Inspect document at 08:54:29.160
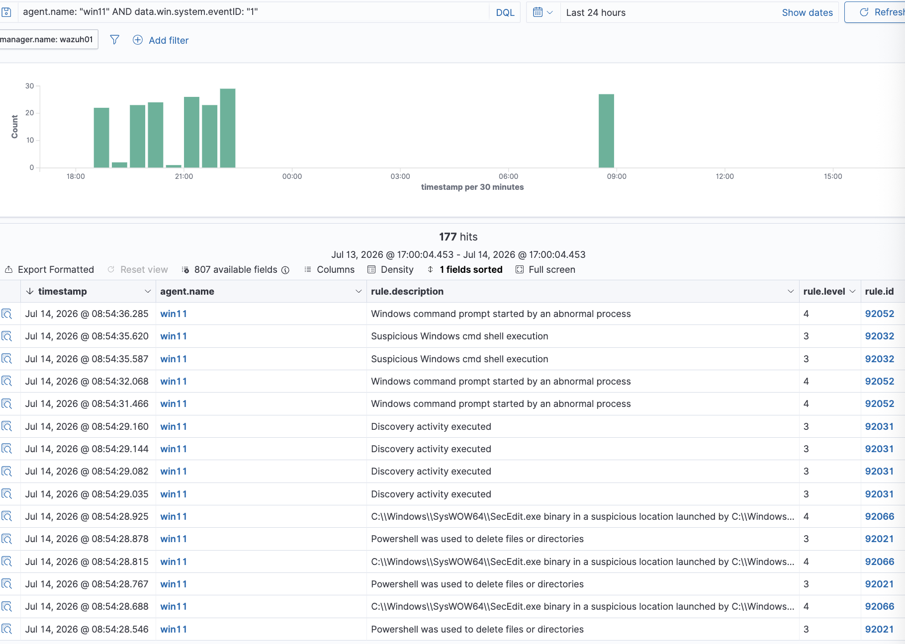This screenshot has height=644, width=905. point(6,426)
